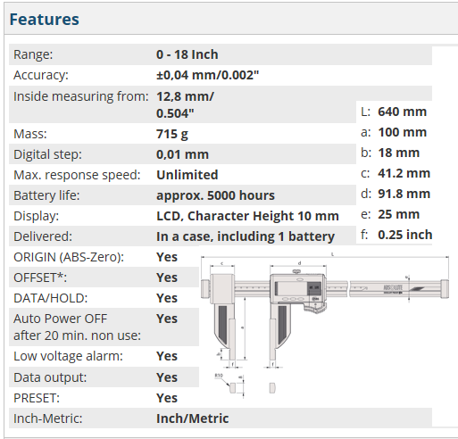Click the Delivered In a case text

coord(246,236)
